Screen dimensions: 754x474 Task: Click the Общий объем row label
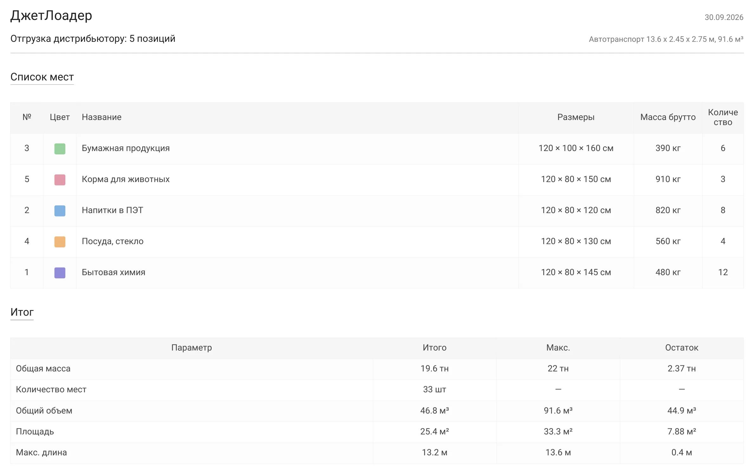pyautogui.click(x=44, y=411)
